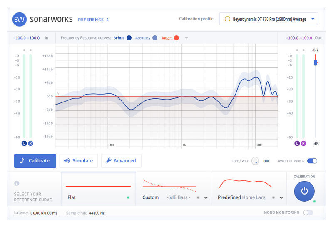The image size is (333, 227).
Task: Expand the frequency response curves chevron
Action: point(186,37)
